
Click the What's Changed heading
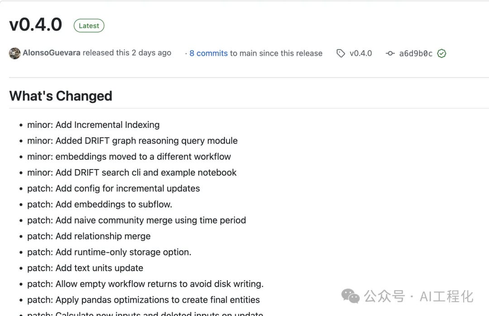coord(61,96)
